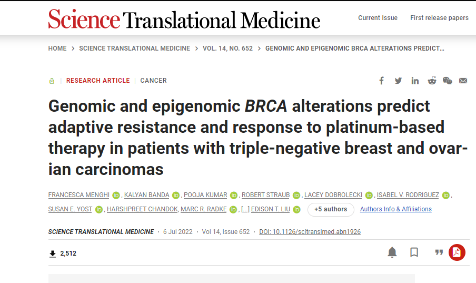476x283 pixels.
Task: Share article on Reddit
Action: [432, 81]
